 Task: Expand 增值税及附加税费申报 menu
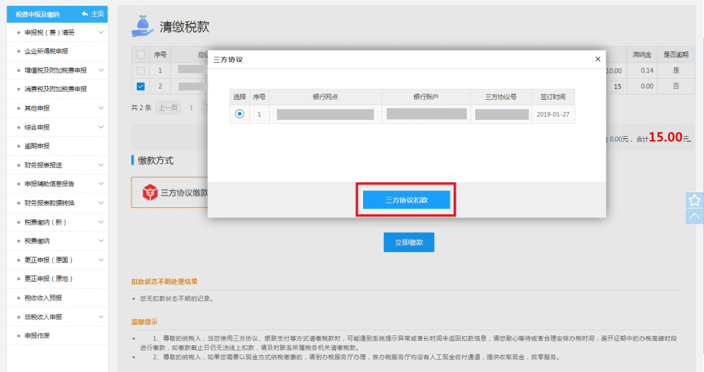101,70
